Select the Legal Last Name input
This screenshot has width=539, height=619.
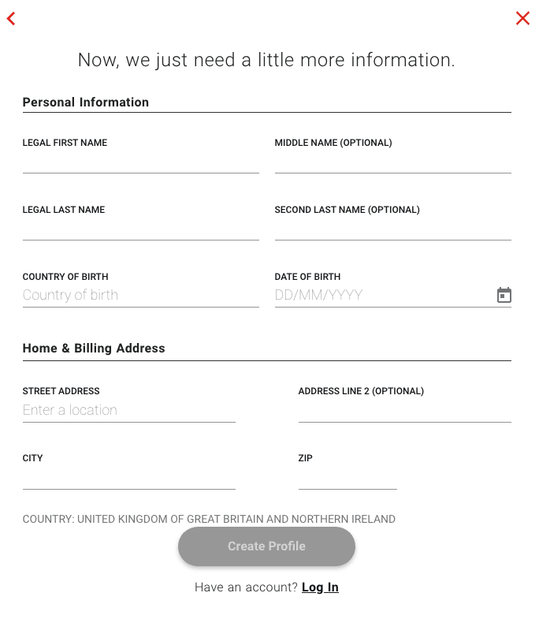click(x=140, y=229)
